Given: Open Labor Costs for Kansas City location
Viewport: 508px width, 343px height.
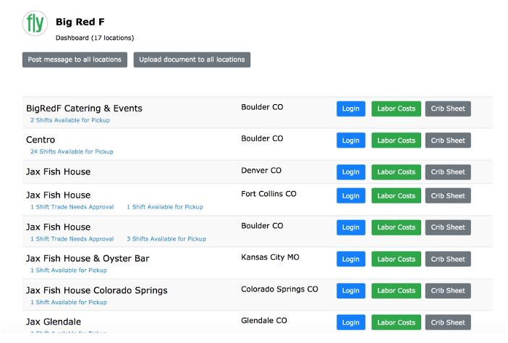Looking at the screenshot, I should (397, 259).
